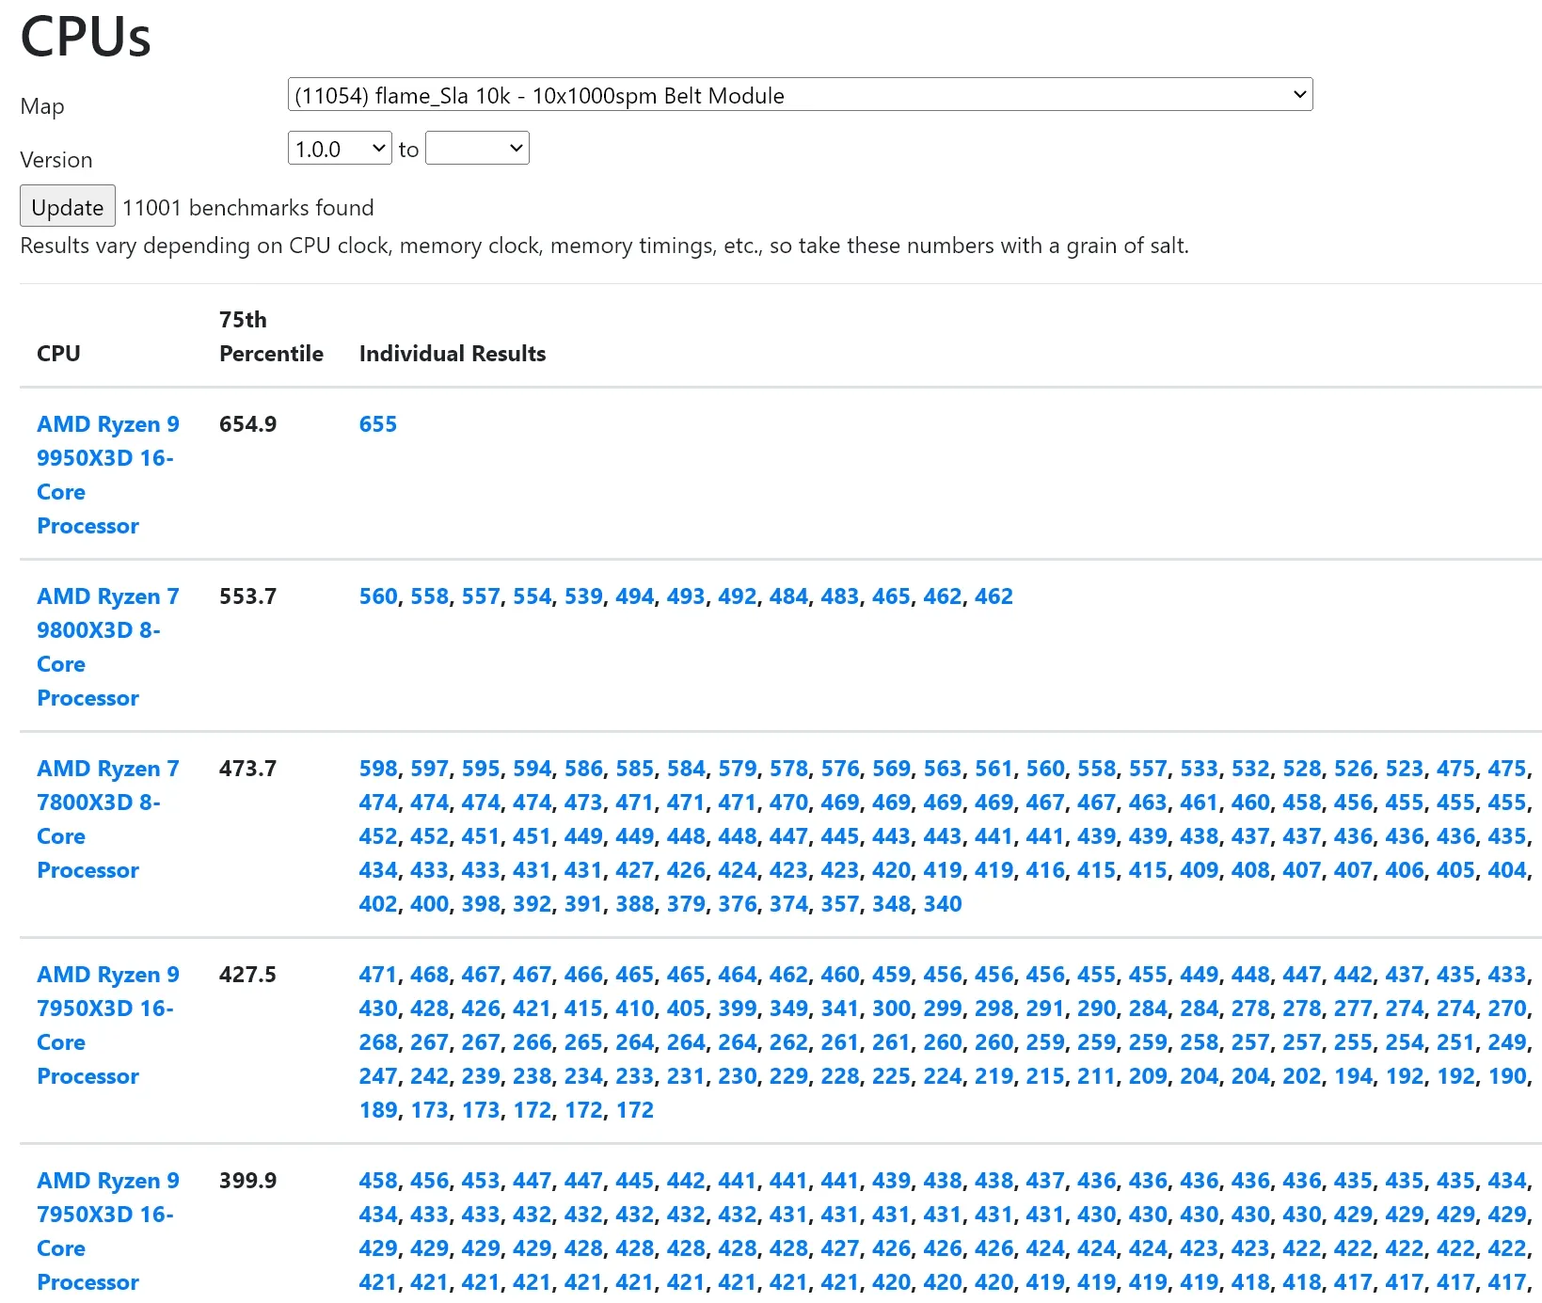The height and width of the screenshot is (1303, 1542).
Task: Open the 349 result in the 427.5 percentile row
Action: (788, 1009)
